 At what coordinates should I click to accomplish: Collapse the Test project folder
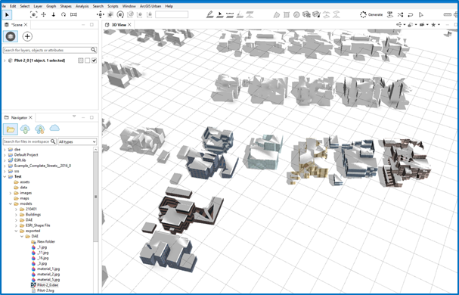[x=5, y=177]
